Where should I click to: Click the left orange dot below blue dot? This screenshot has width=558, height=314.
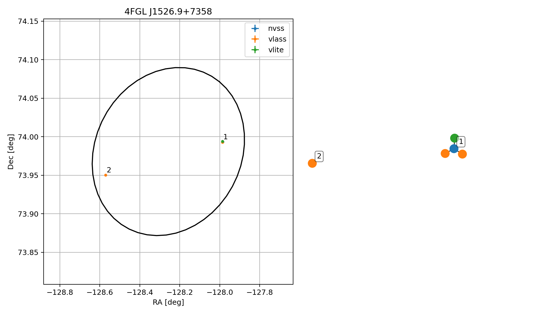pos(445,154)
